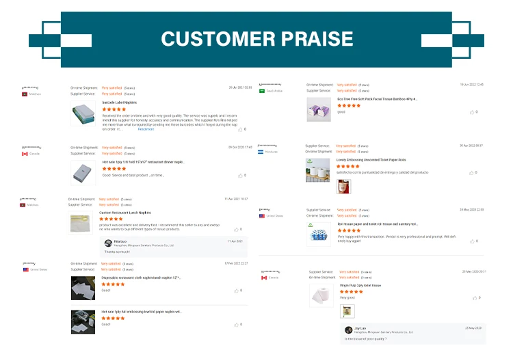Click thumbs-up on Eco Tree Facial Tissue review
This screenshot has height=350, width=513.
click(x=471, y=111)
